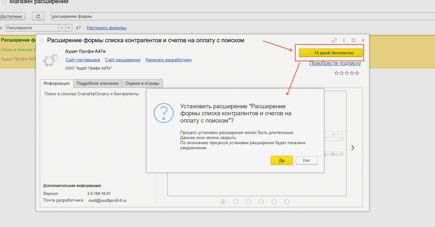This screenshot has width=435, height=227.
Task: Add the extension window to favorites via star
Action: click(42, 40)
